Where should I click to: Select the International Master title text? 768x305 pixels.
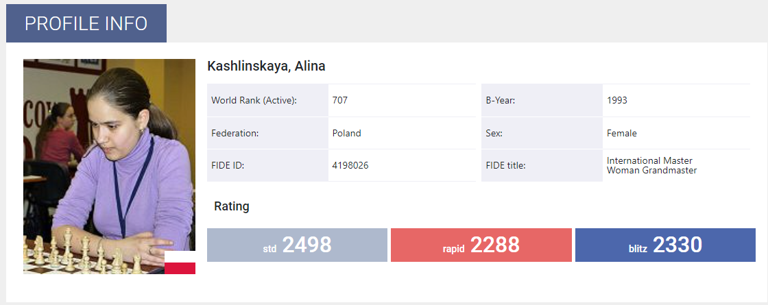(x=649, y=160)
